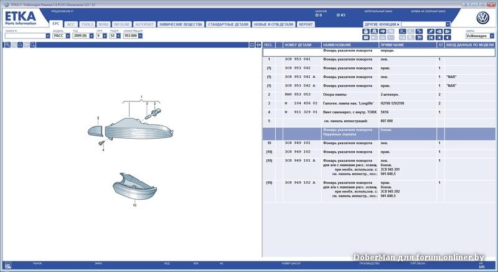Click the ETKA Parts Information logo

[x=21, y=18]
